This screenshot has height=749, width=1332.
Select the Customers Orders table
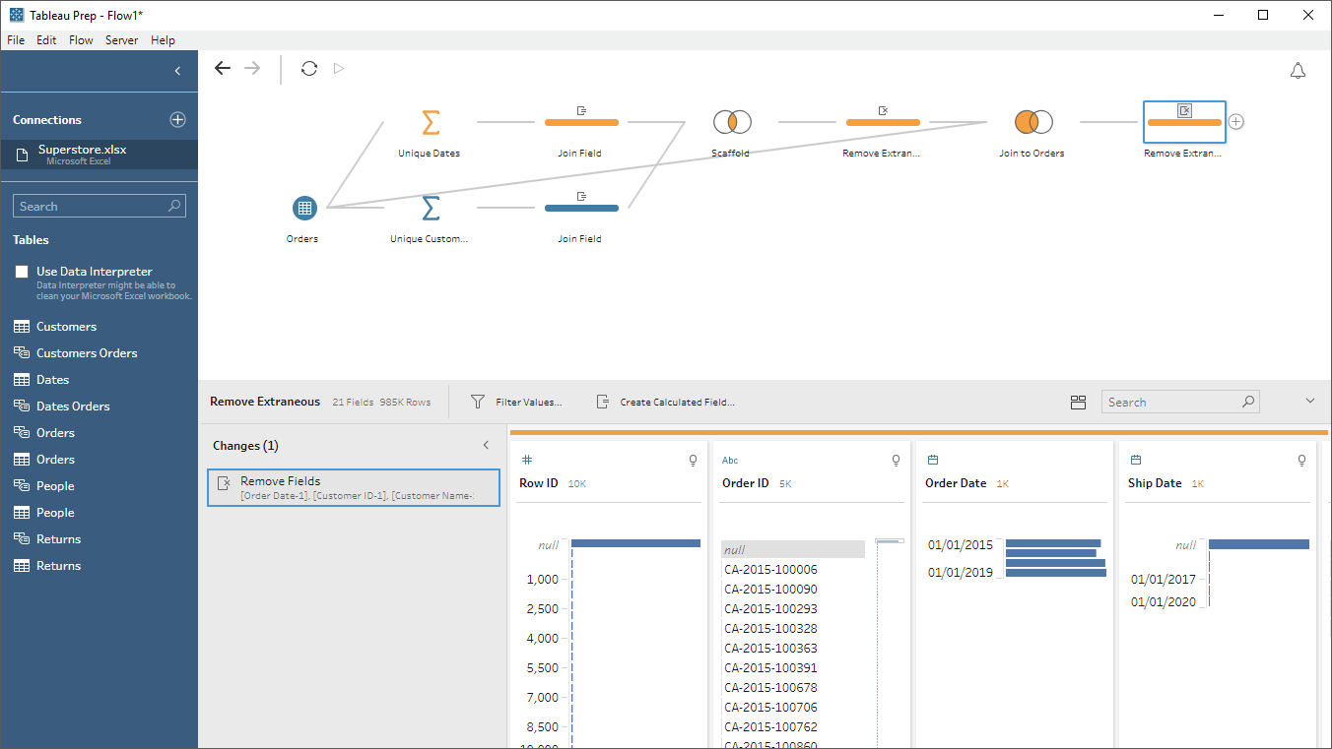pos(87,352)
